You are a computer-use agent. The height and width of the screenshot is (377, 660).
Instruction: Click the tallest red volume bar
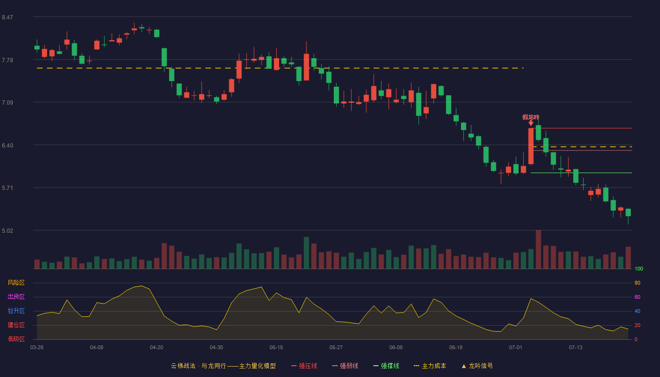tap(538, 249)
